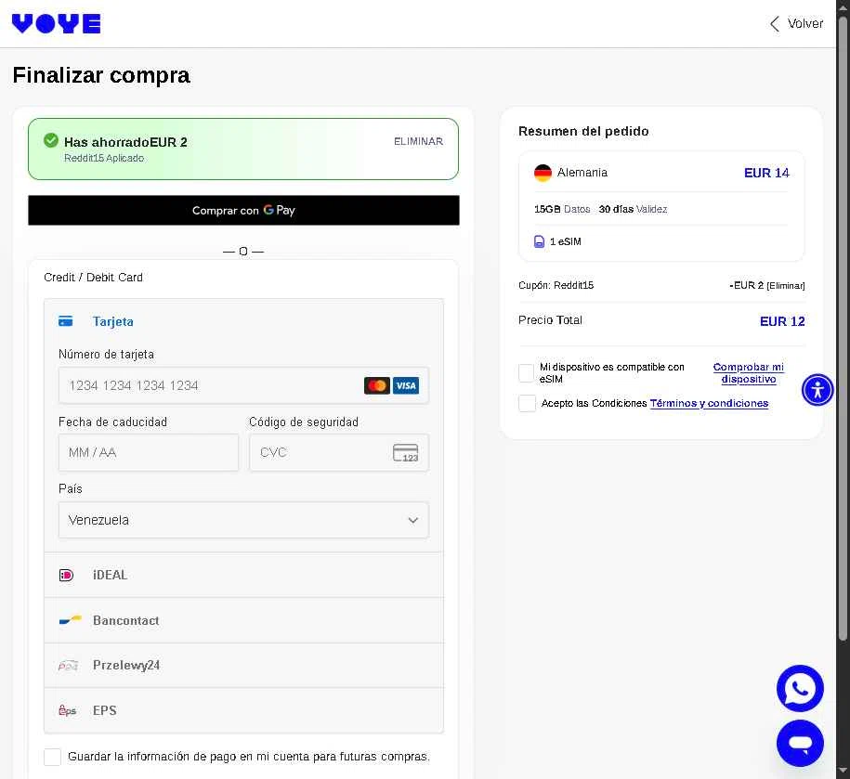Image resolution: width=850 pixels, height=779 pixels.
Task: Click the VOYE logo
Action: (x=57, y=23)
